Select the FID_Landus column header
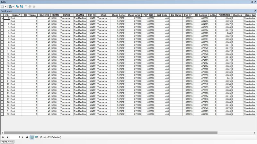The width and height of the screenshot is (257, 144). [201, 15]
